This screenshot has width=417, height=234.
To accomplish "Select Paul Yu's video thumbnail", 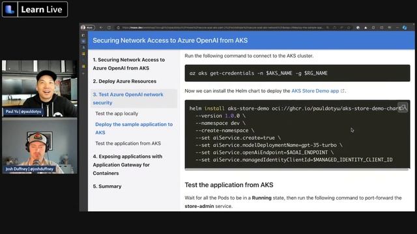I will pos(40,88).
